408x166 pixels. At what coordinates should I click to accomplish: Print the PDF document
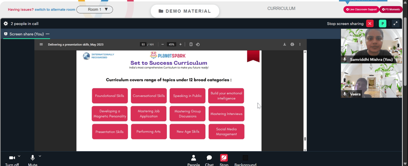292,44
